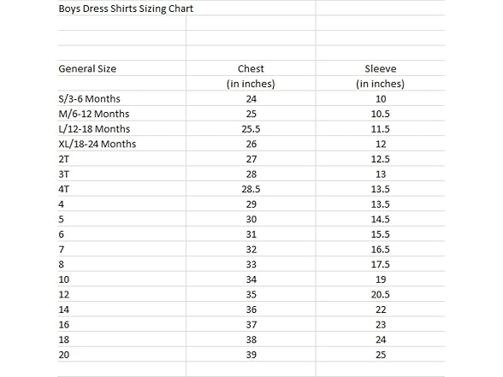Click the 'Boys Dress Shirts Sizing Chart' title cell
Image resolution: width=503 pixels, height=377 pixels.
126,9
